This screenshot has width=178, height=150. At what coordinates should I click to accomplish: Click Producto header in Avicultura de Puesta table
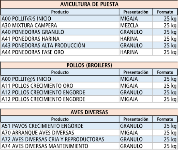click(x=60, y=12)
